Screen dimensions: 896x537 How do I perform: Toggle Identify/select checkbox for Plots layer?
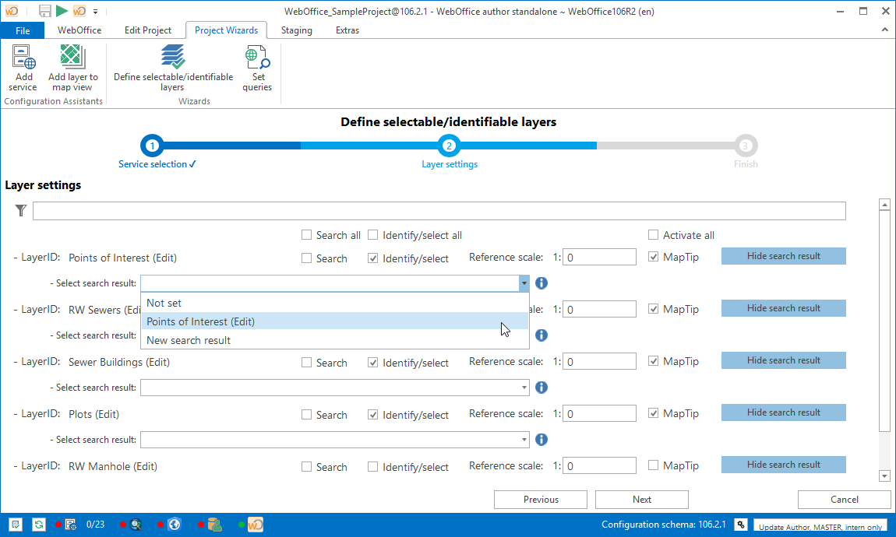[373, 415]
